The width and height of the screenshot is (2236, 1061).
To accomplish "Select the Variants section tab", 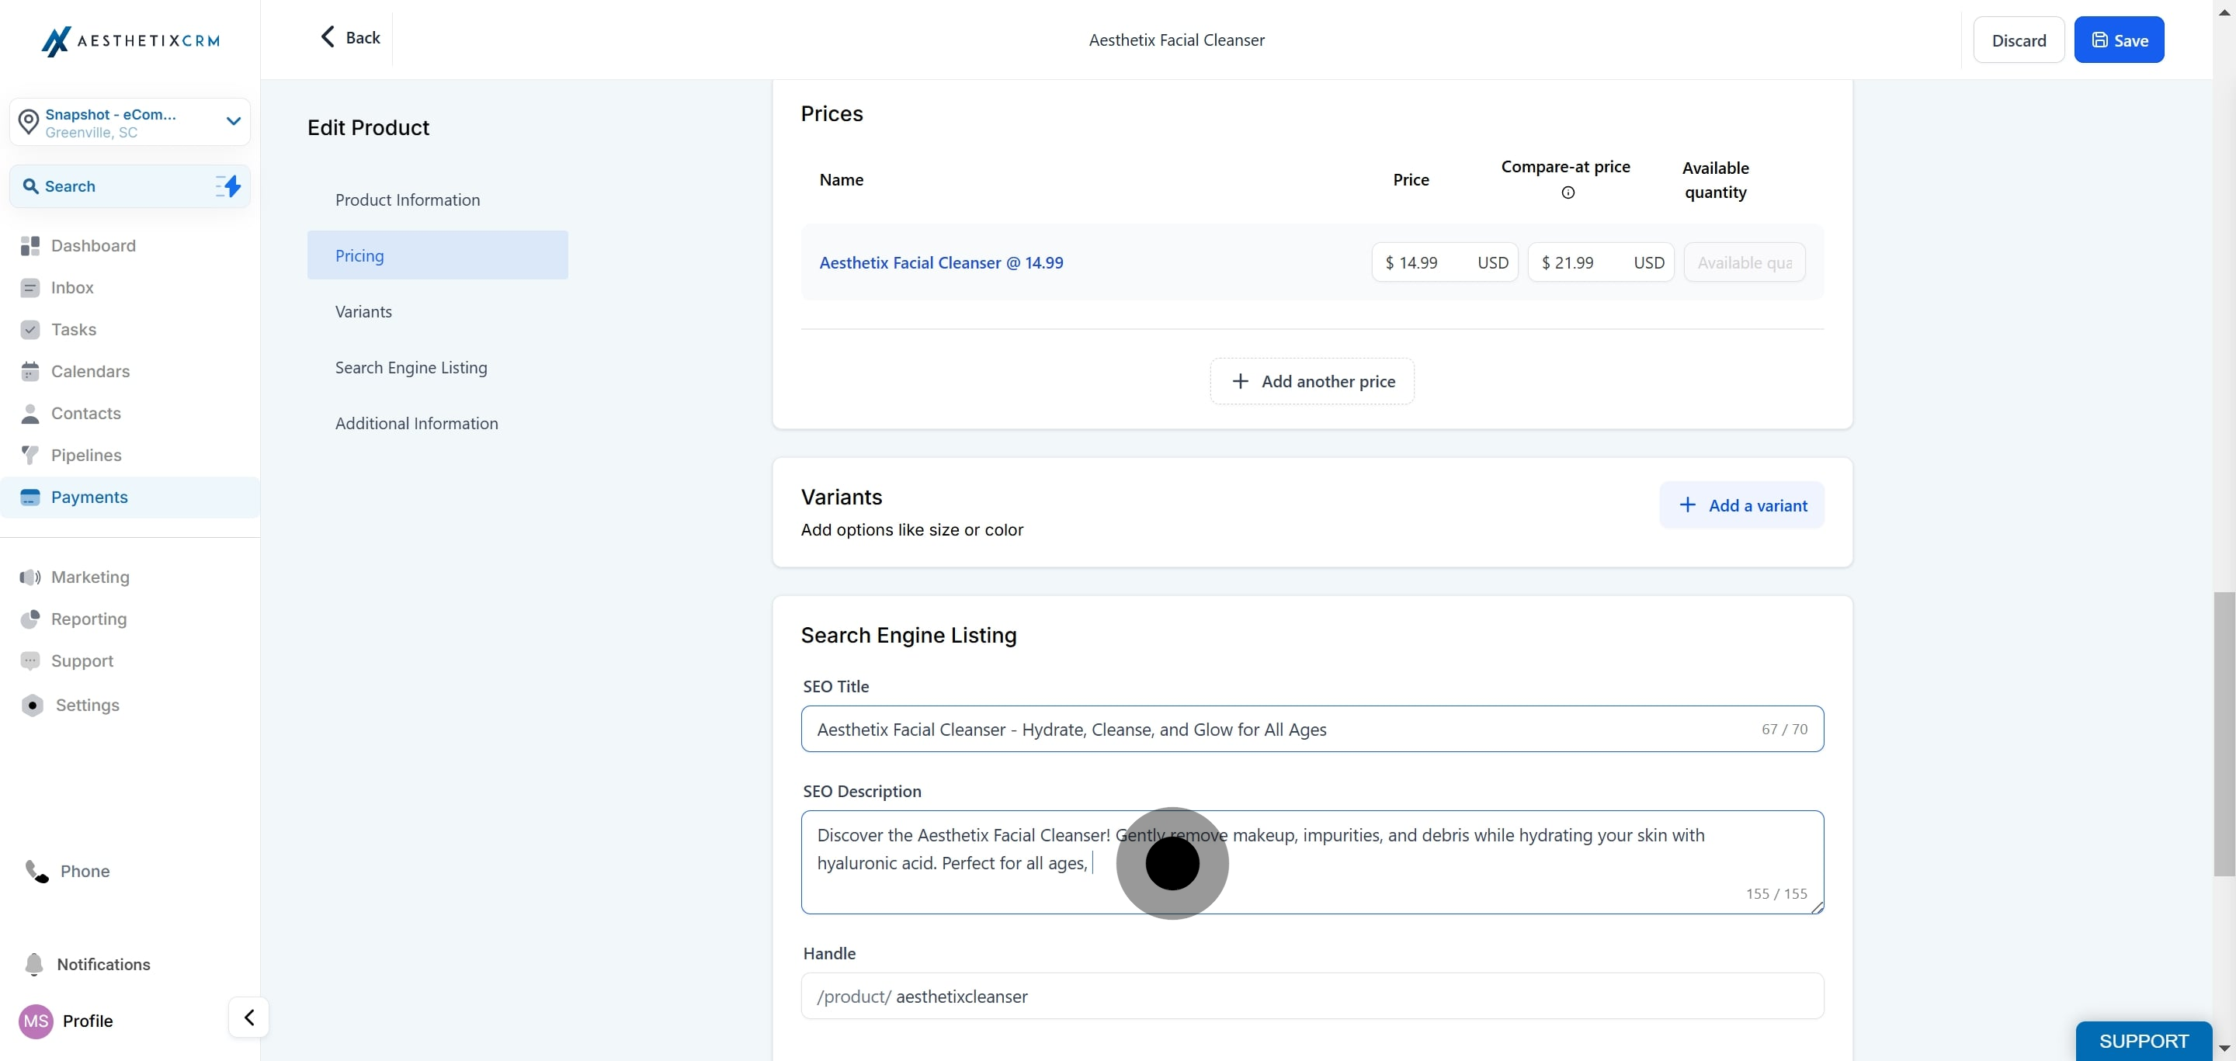I will tap(363, 311).
